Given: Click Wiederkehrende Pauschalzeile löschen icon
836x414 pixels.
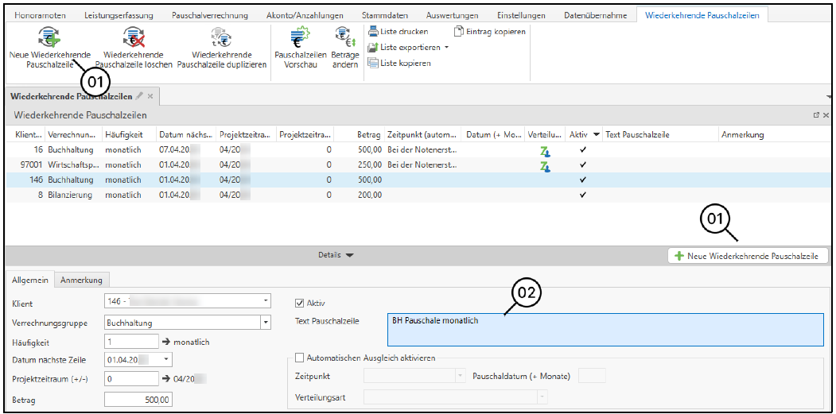Looking at the screenshot, I should [x=133, y=37].
